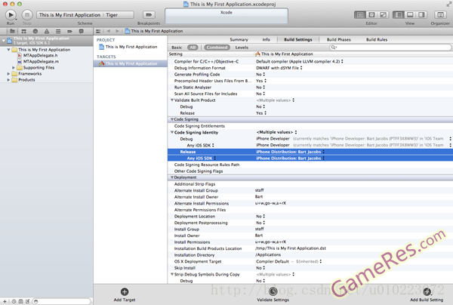Show All build settings

click(x=193, y=48)
